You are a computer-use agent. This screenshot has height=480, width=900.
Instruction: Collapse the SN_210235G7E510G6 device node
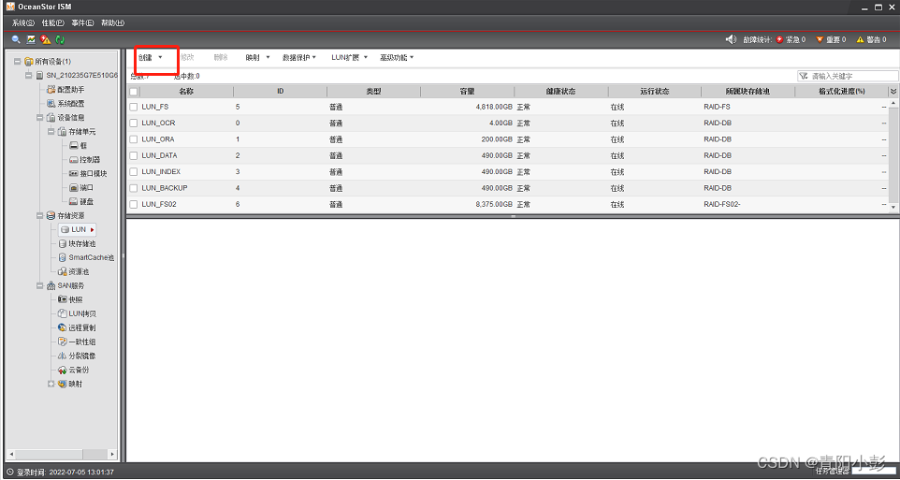(x=28, y=75)
